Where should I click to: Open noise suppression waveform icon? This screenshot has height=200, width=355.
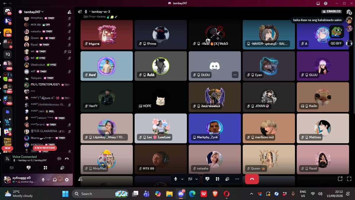(59, 159)
